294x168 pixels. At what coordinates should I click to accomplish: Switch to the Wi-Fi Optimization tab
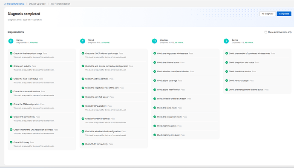click(x=61, y=4)
